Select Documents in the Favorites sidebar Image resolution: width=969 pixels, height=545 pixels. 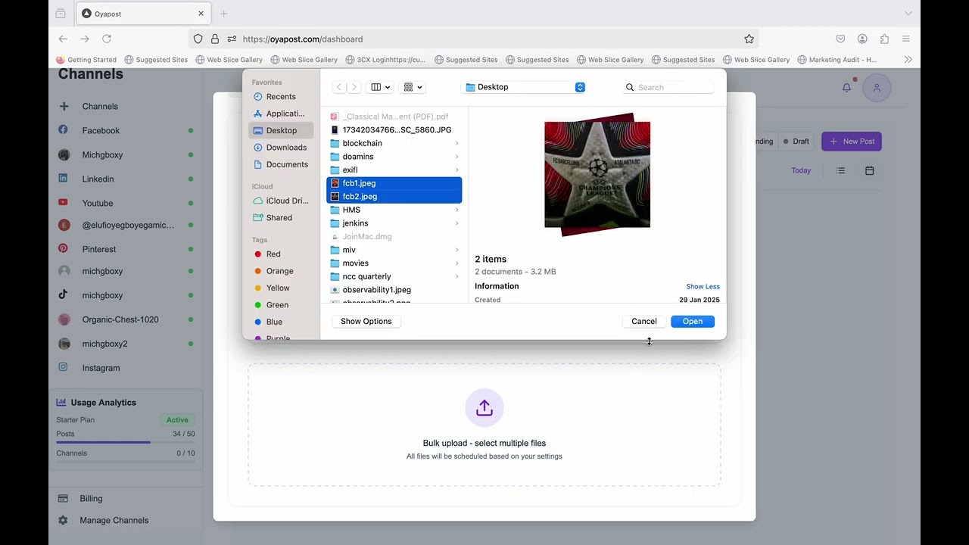tap(281, 164)
